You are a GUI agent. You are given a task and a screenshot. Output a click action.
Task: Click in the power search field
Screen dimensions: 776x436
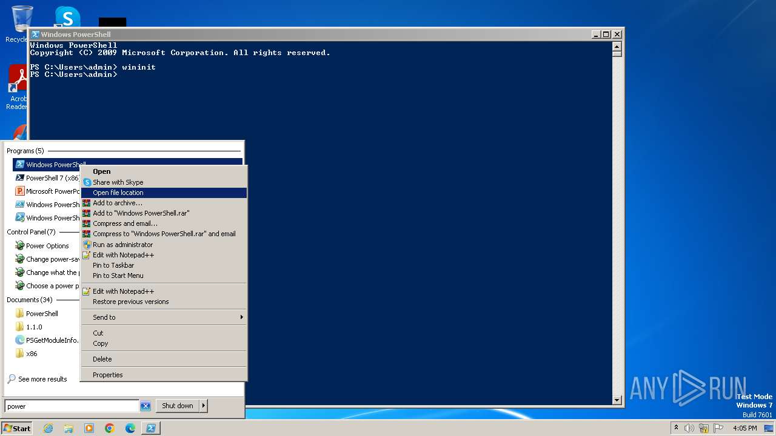click(x=72, y=406)
